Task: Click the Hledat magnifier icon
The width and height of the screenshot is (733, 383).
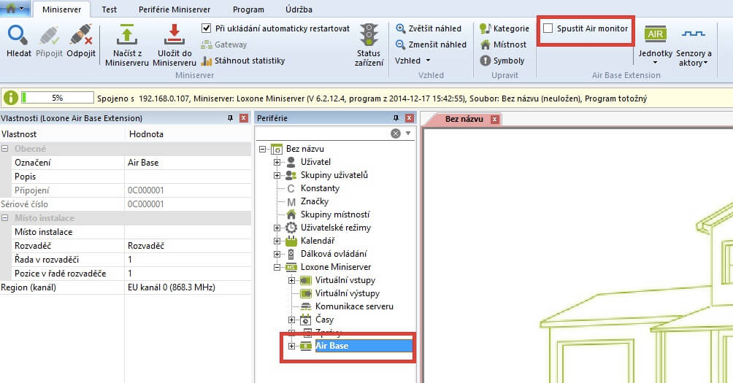Action: [18, 36]
